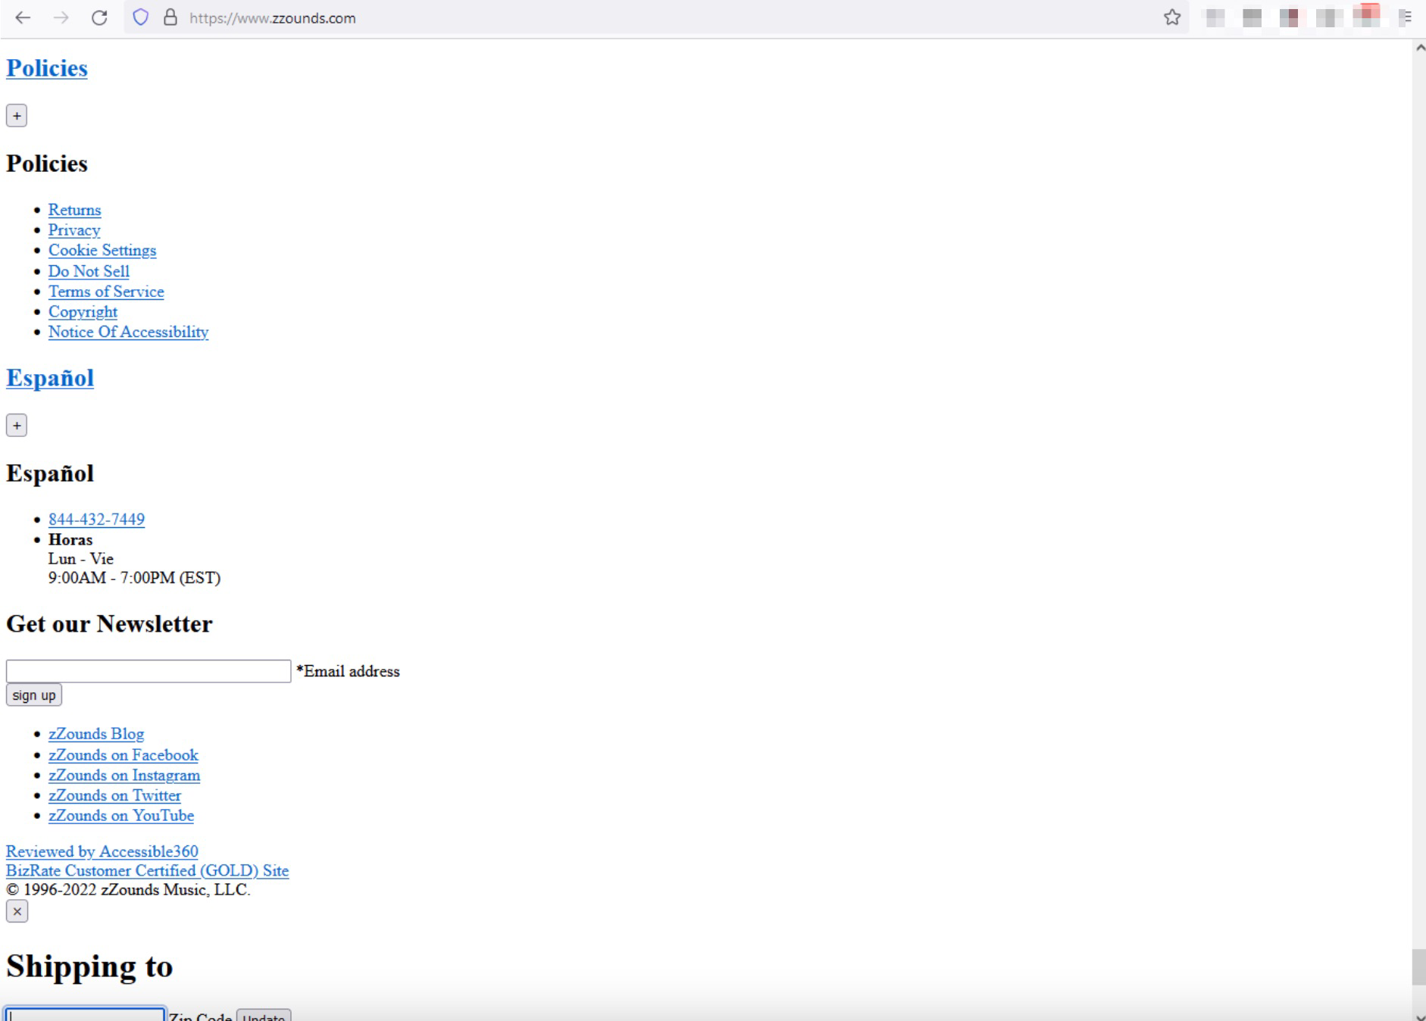Open the Policies heading link

(x=47, y=68)
